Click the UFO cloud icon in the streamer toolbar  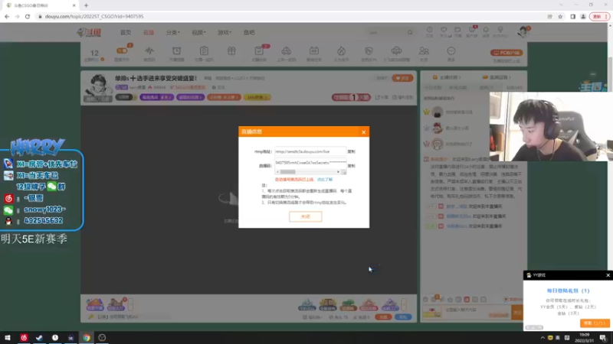[396, 50]
